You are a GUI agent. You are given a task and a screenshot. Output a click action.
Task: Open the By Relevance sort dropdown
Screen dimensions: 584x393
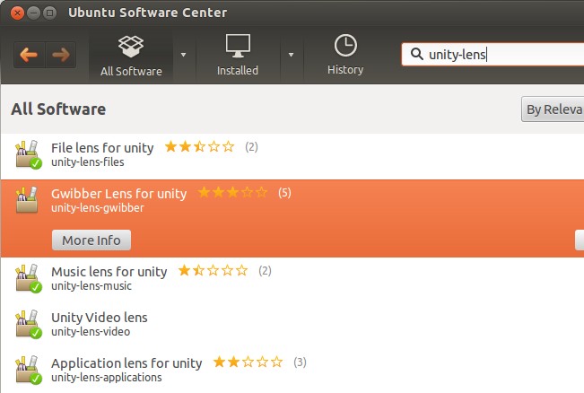553,109
